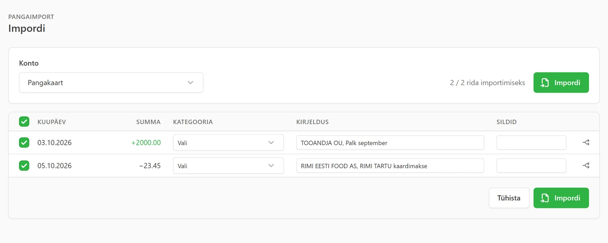Click the Tühista button
The height and width of the screenshot is (243, 608).
[509, 198]
